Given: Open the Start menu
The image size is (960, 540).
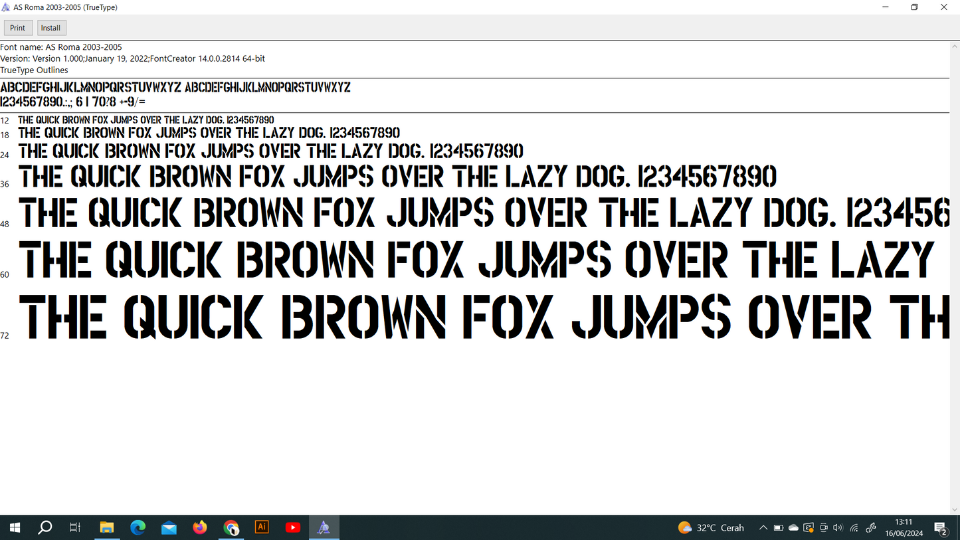Looking at the screenshot, I should coord(14,527).
